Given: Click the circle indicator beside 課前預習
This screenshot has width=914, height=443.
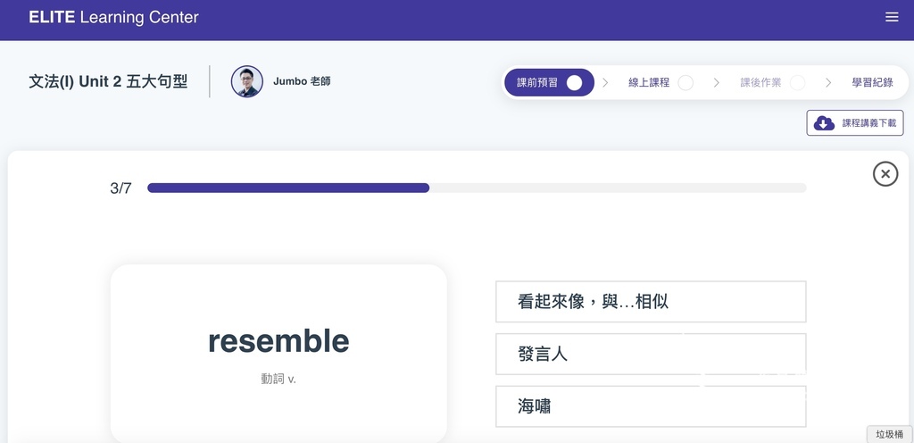Looking at the screenshot, I should point(574,83).
